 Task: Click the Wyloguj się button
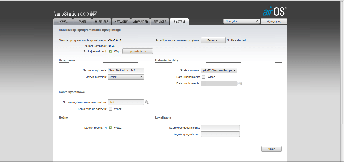point(274,21)
